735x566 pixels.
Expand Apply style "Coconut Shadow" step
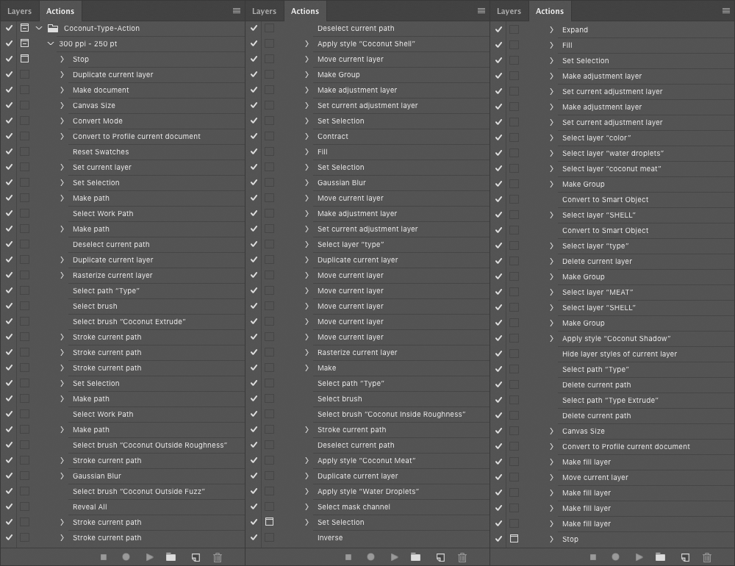[x=551, y=338]
